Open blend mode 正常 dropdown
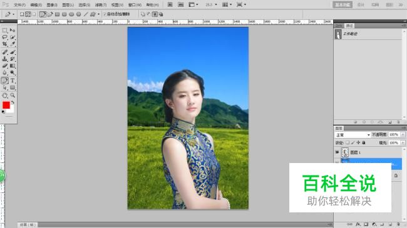Screen dimensions: 407x228 (353, 135)
